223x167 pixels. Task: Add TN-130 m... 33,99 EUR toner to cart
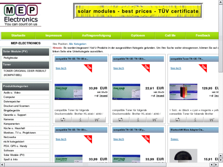[97, 120]
